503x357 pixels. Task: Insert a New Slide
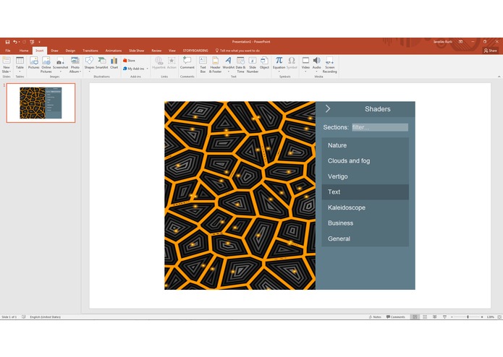click(x=6, y=65)
